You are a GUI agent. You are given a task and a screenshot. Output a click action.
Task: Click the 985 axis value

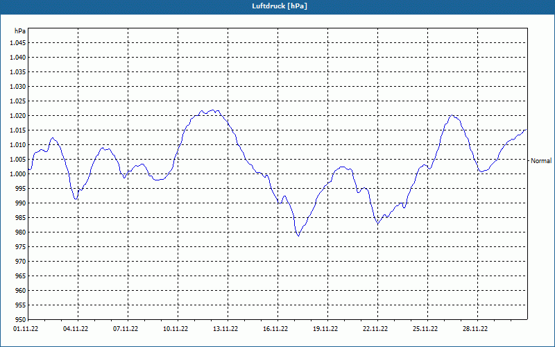click(21, 218)
